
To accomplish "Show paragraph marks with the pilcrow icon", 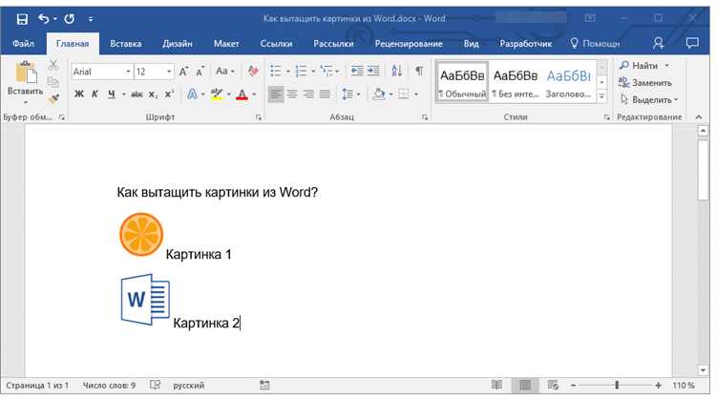I will [x=419, y=72].
